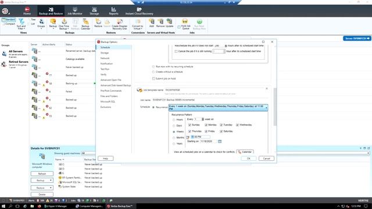
Task: Select Notification in Backup Options sidebar
Action: [106, 64]
